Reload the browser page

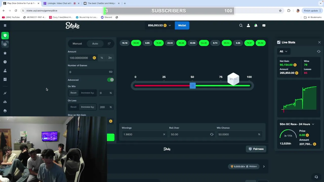pos(16,11)
